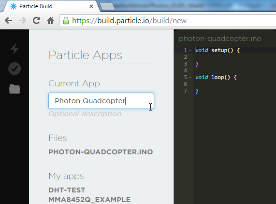Select the photon-quadcopter.ino editor tab title
Image resolution: width=276 pixels, height=204 pixels.
click(220, 39)
